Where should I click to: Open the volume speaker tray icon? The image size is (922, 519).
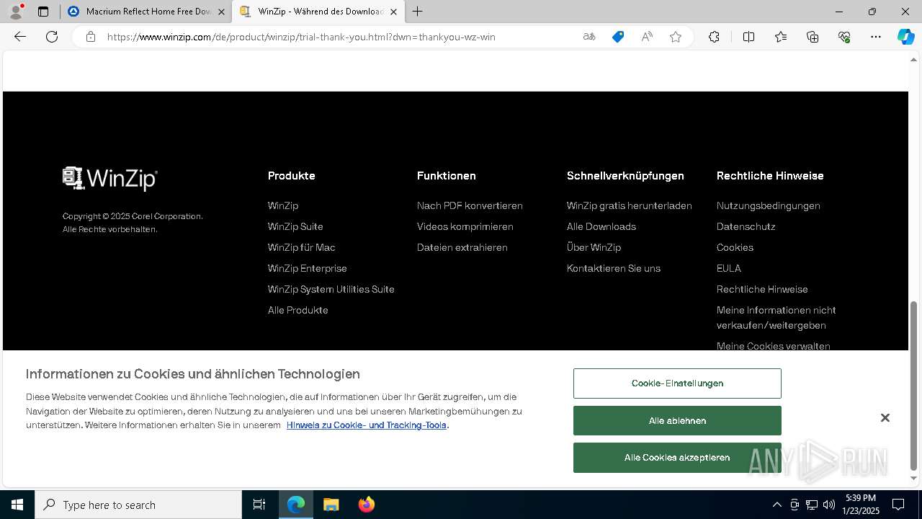pos(829,505)
